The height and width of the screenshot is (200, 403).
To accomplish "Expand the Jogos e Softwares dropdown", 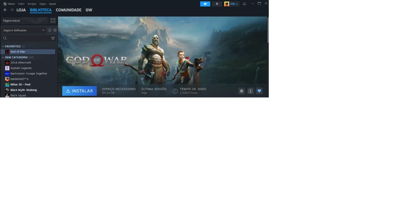I will coord(24,30).
